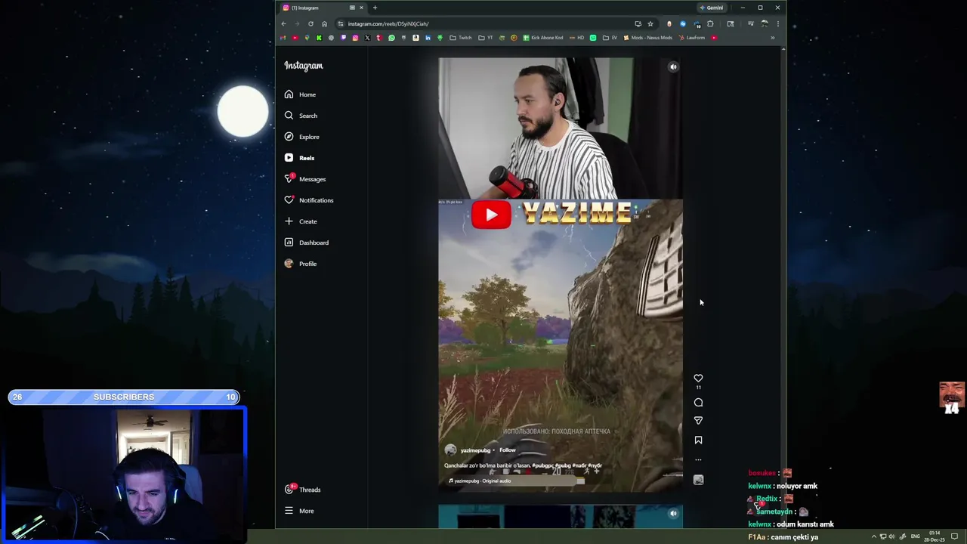Open the Gmail bookmark

coord(283,38)
